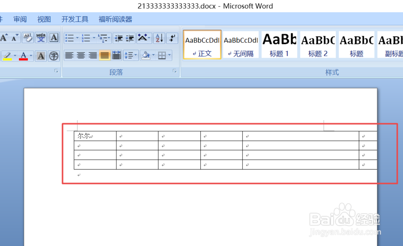The height and width of the screenshot is (246, 403).
Task: Toggle Character Shading on text
Action: (x=41, y=56)
